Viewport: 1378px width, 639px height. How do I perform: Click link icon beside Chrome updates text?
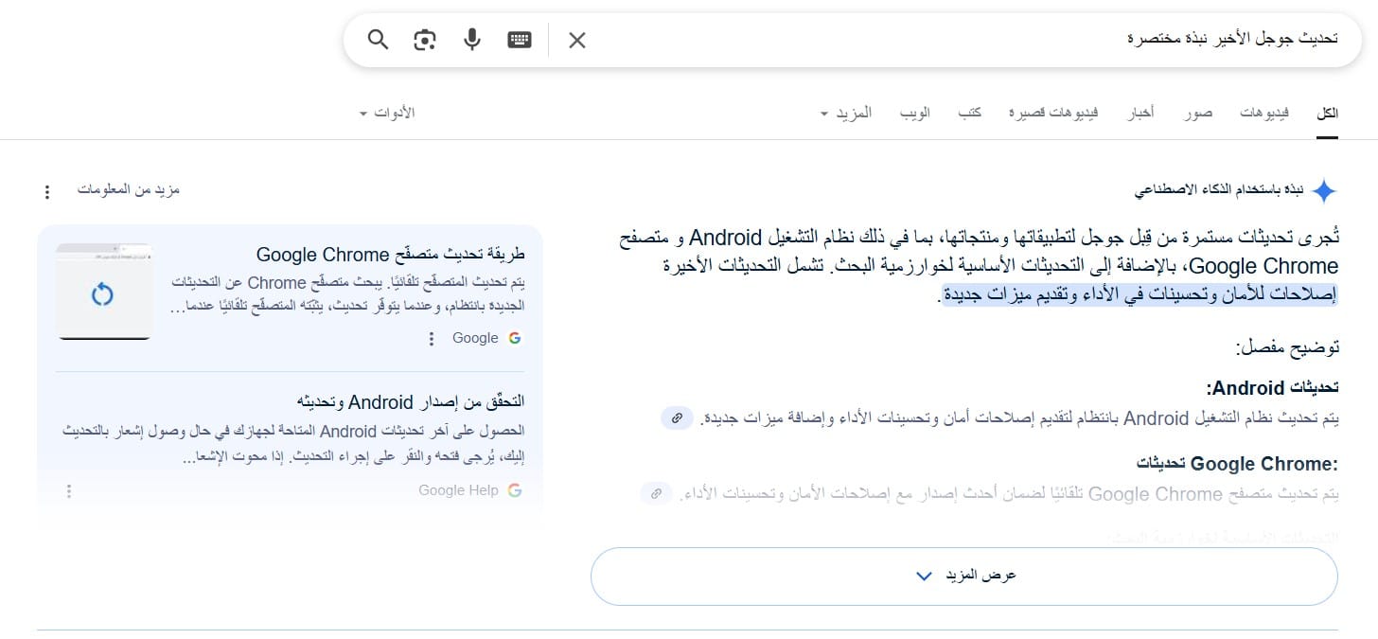pyautogui.click(x=655, y=493)
